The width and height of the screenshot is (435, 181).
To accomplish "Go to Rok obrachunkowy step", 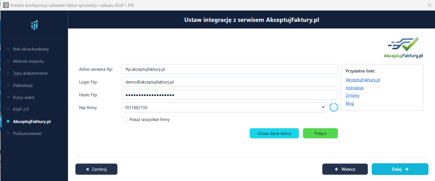I will [x=31, y=49].
